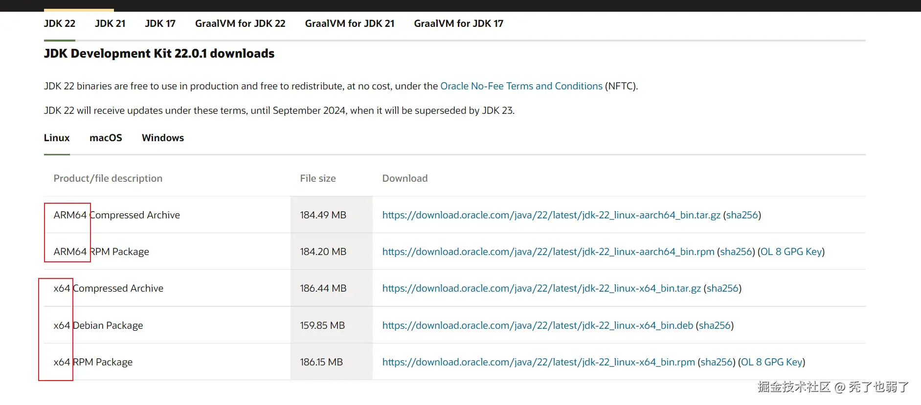Download jdk-22_linux-x64_bin.tar.gz archive
921x405 pixels.
(541, 288)
